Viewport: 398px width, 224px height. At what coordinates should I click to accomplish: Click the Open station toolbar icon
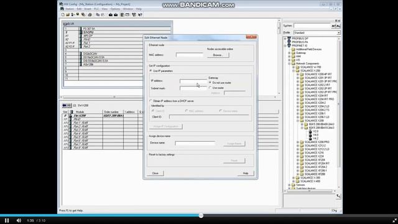pyautogui.click(x=68, y=15)
